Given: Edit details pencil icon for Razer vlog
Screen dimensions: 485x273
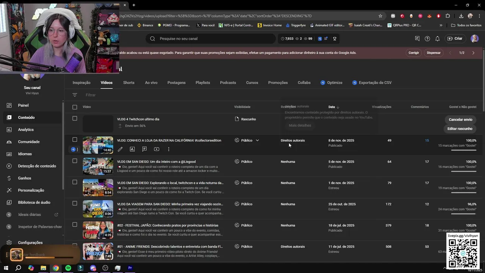Looking at the screenshot, I should click(120, 149).
